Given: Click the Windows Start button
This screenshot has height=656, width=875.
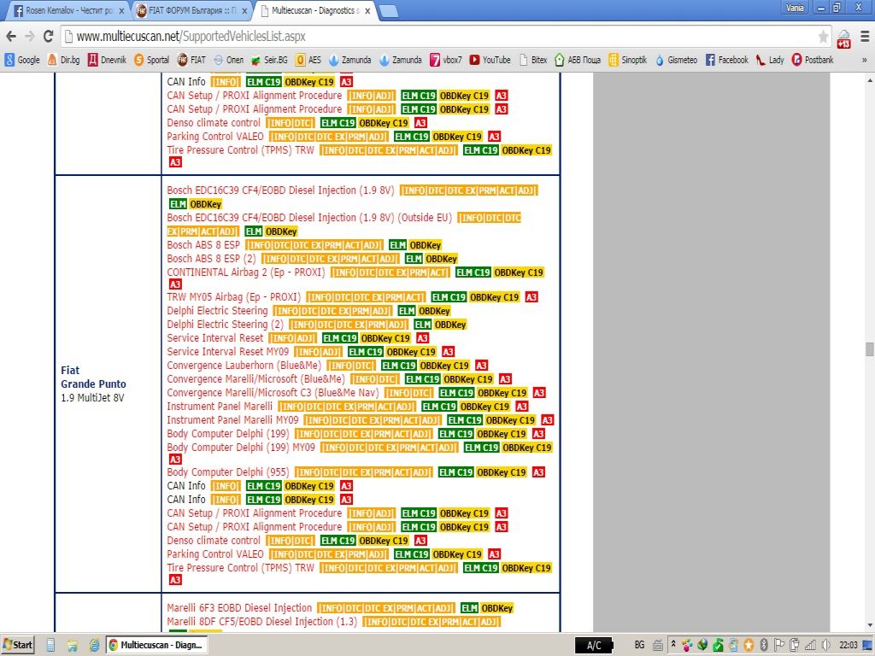Looking at the screenshot, I should [18, 645].
